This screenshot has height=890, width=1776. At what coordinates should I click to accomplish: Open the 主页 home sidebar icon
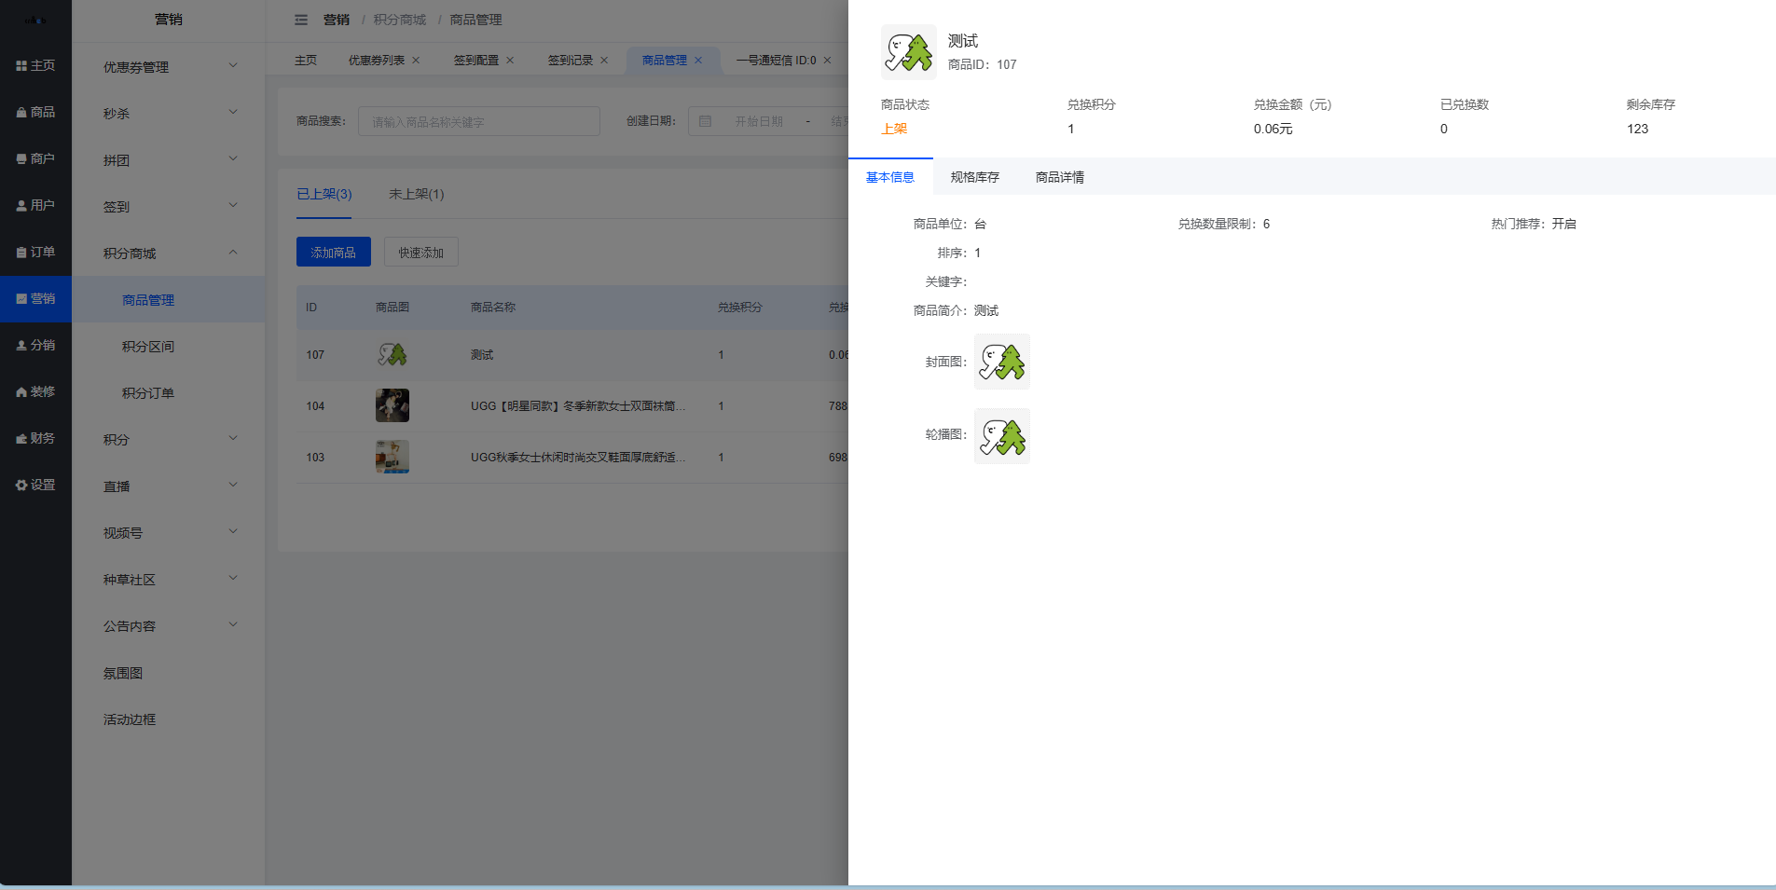pyautogui.click(x=35, y=65)
